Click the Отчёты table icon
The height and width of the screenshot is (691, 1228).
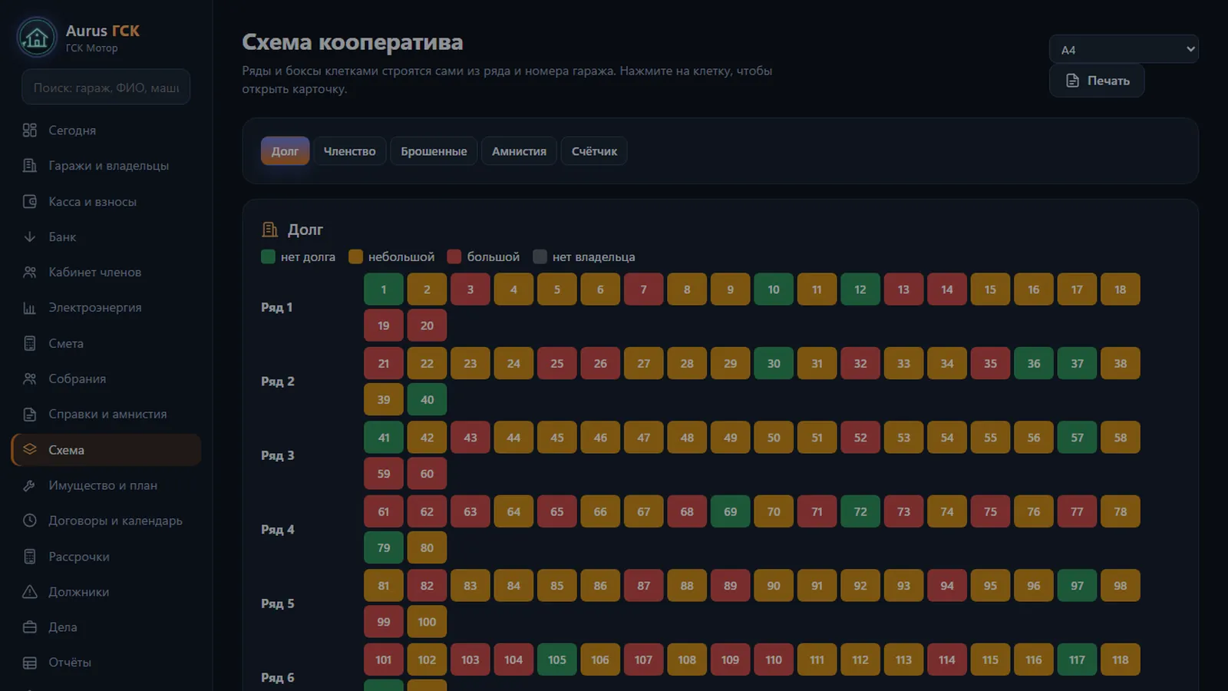pyautogui.click(x=30, y=663)
